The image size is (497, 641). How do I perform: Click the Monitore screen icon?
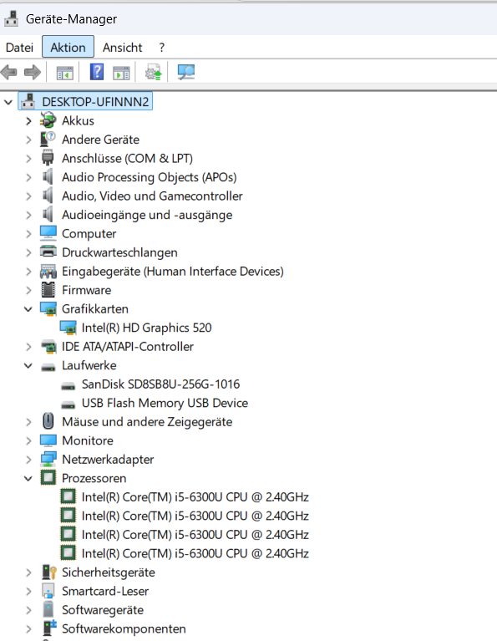tap(48, 440)
